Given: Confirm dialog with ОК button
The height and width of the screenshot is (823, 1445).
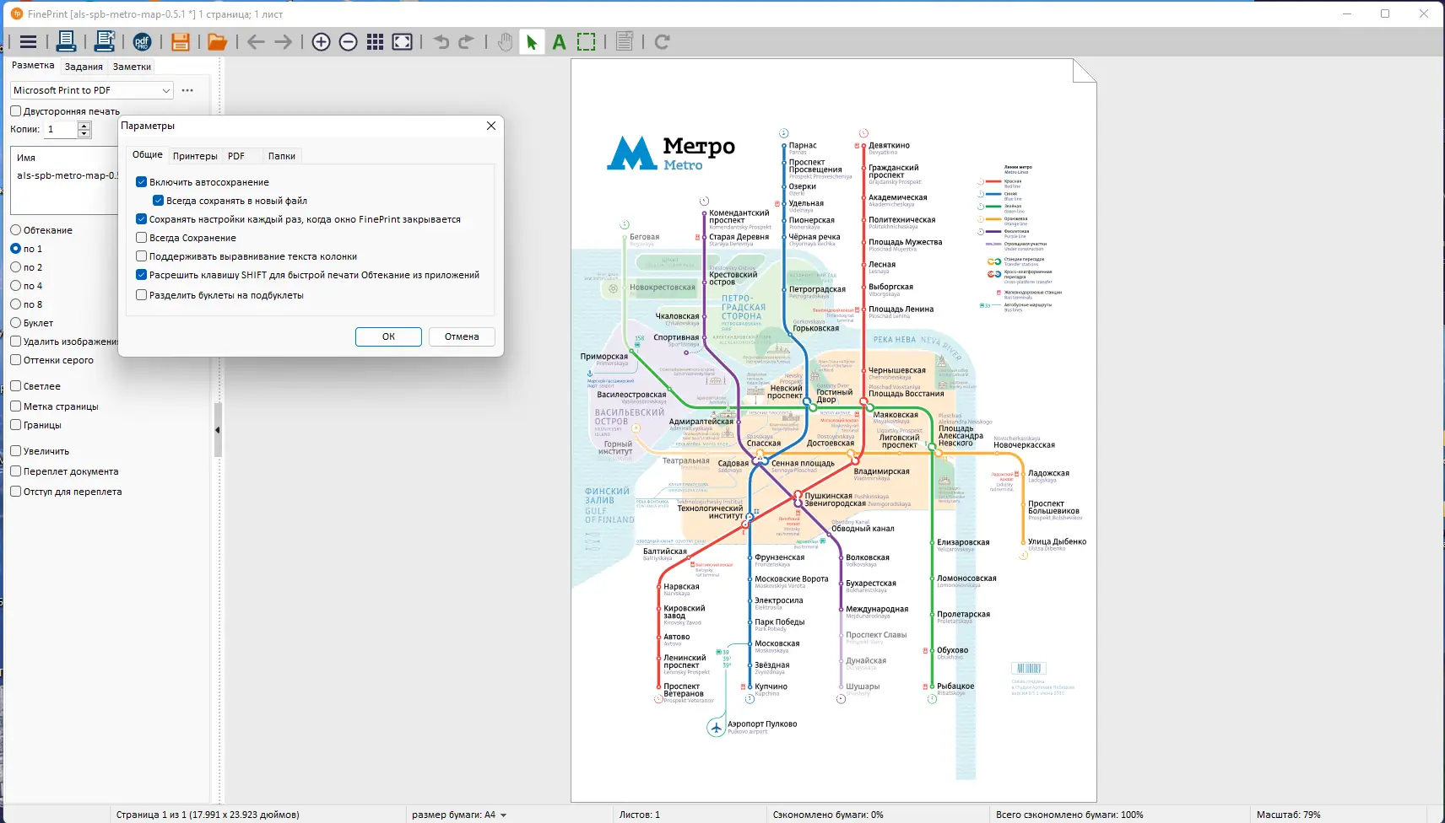Looking at the screenshot, I should pos(388,336).
